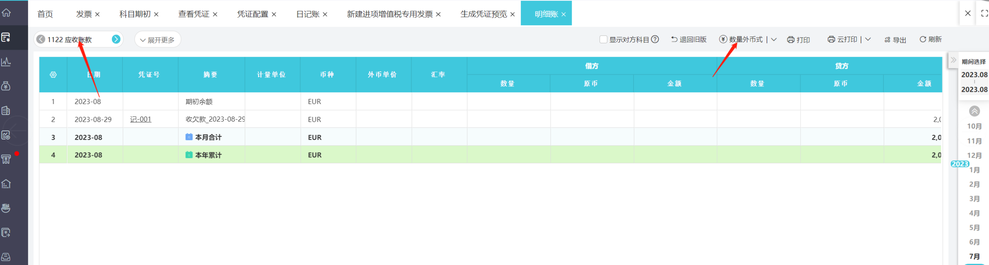
Task: Collapse the period panel with double chevron
Action: [x=953, y=60]
